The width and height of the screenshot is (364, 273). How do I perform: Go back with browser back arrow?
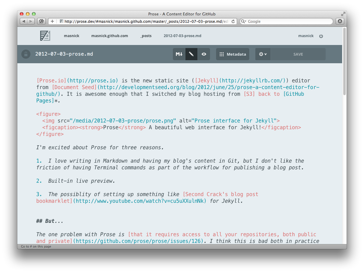(x=23, y=21)
